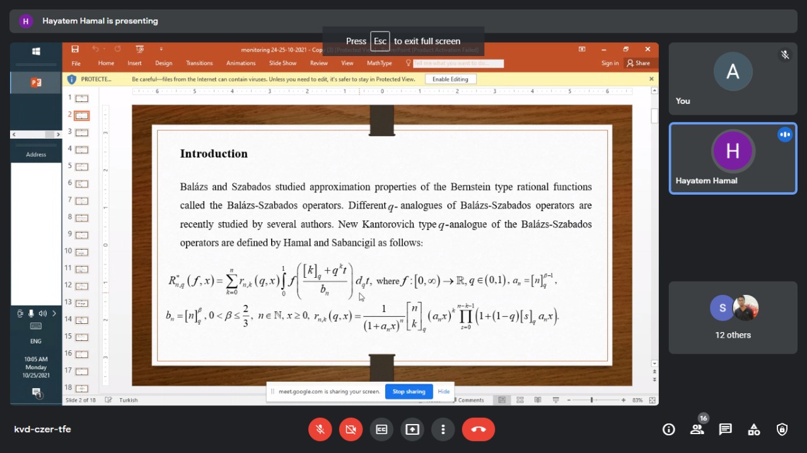Click Sign in on PowerPoint
The image size is (807, 453).
pyautogui.click(x=610, y=63)
